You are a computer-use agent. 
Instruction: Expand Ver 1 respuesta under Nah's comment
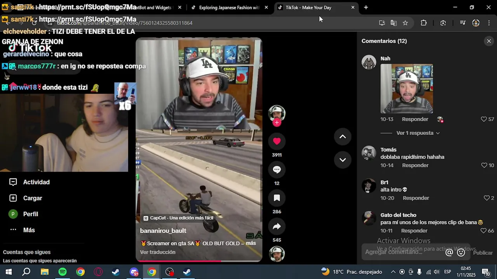pos(418,133)
